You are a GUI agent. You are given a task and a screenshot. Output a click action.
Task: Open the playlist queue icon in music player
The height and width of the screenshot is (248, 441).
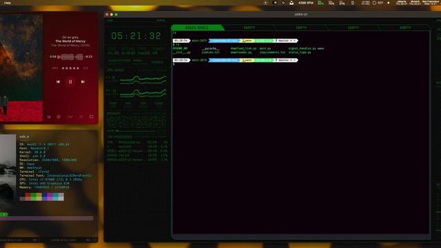[49, 116]
